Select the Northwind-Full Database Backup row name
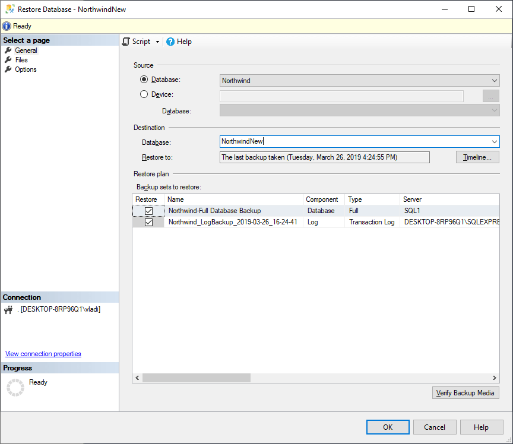The image size is (513, 444). click(214, 211)
